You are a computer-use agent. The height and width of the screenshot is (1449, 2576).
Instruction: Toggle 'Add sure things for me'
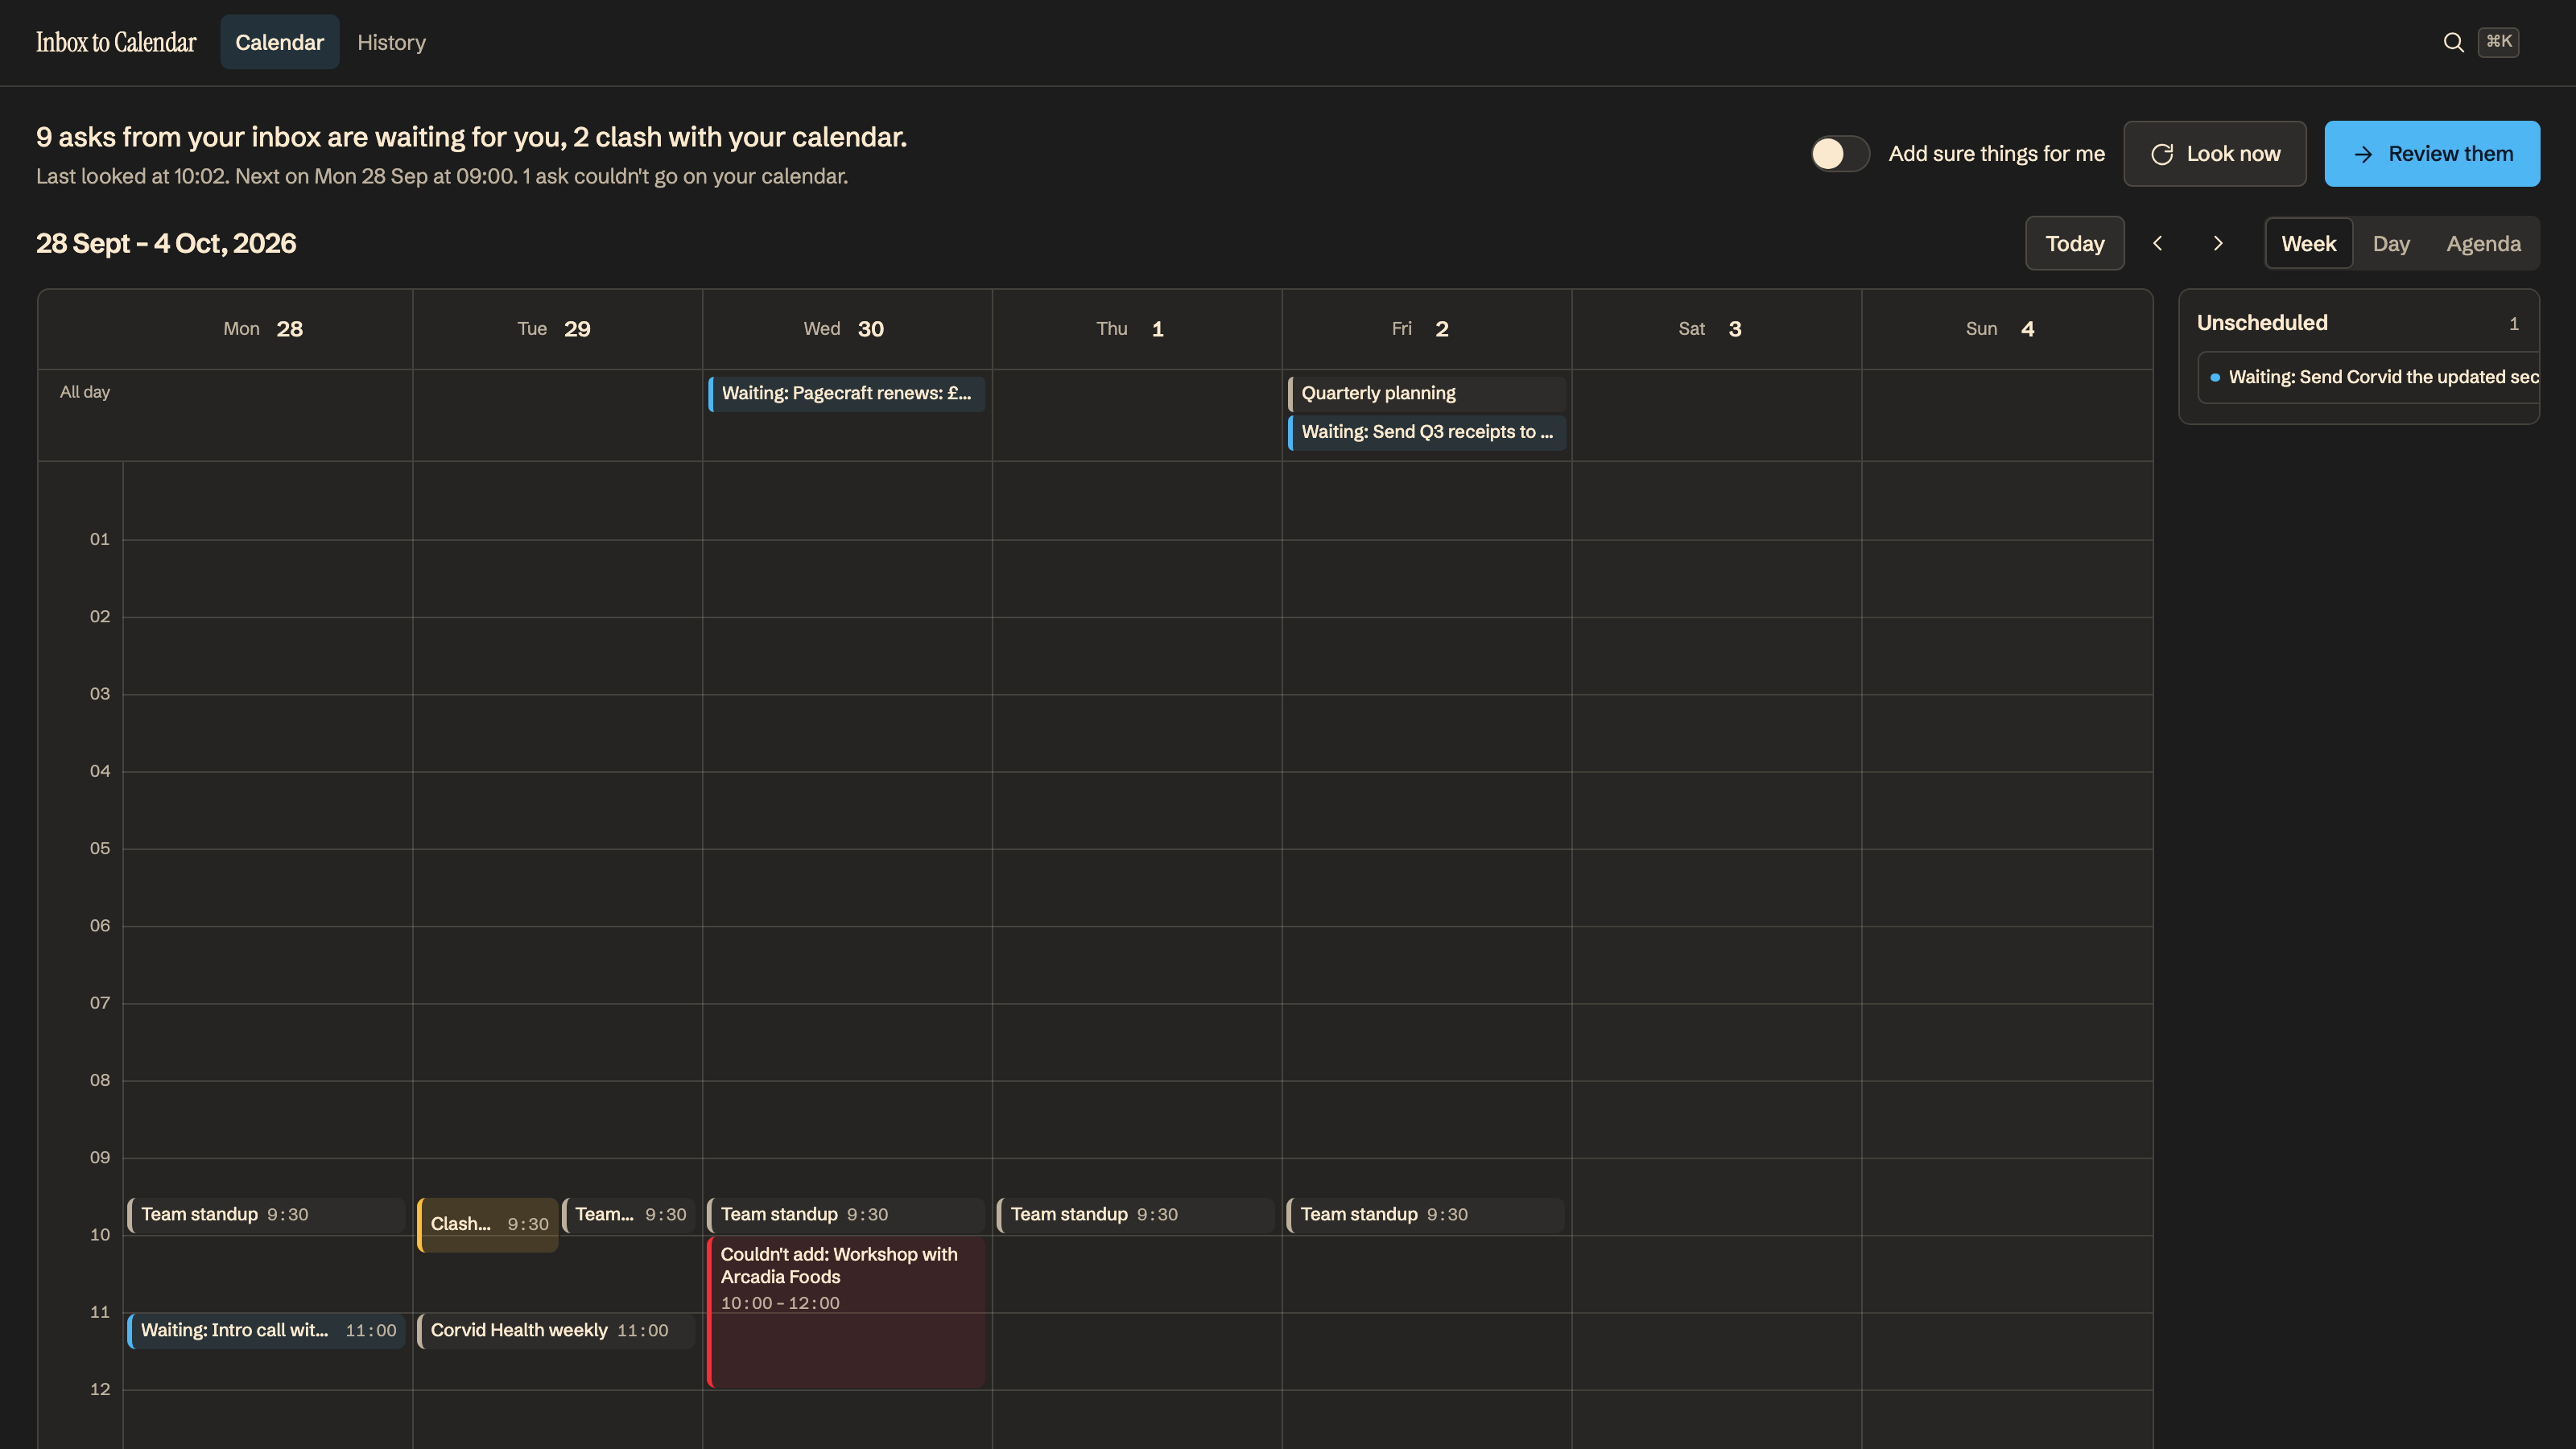(x=1840, y=154)
